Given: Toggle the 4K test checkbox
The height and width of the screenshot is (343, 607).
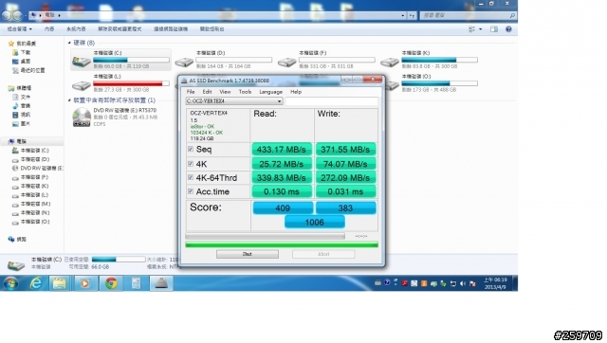Looking at the screenshot, I should (x=191, y=164).
